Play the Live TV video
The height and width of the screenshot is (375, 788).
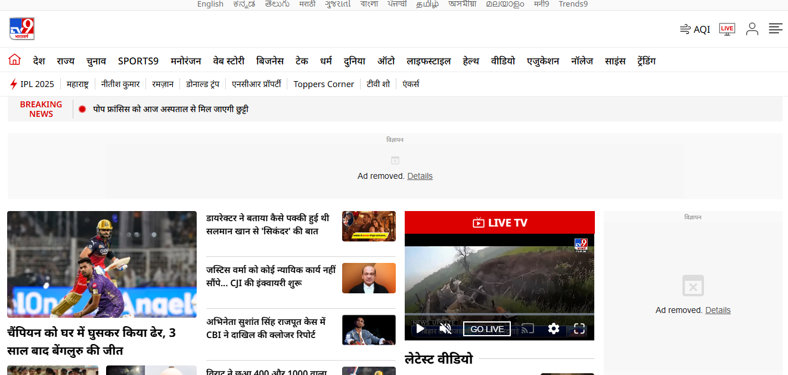coord(420,328)
